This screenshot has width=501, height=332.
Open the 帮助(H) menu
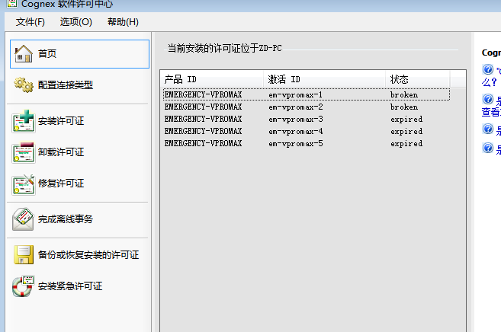coord(123,22)
